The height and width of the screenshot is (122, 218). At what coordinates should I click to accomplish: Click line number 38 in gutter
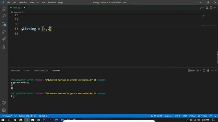point(16,34)
